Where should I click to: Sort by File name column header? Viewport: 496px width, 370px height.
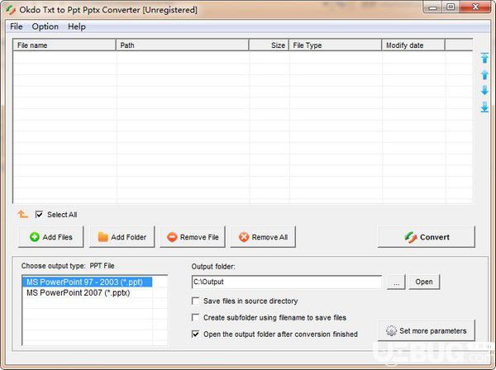[x=64, y=45]
